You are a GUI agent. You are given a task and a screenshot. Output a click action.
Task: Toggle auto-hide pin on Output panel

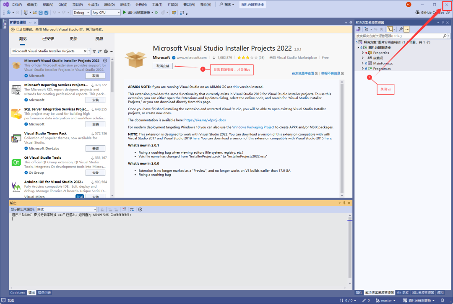point(344,203)
